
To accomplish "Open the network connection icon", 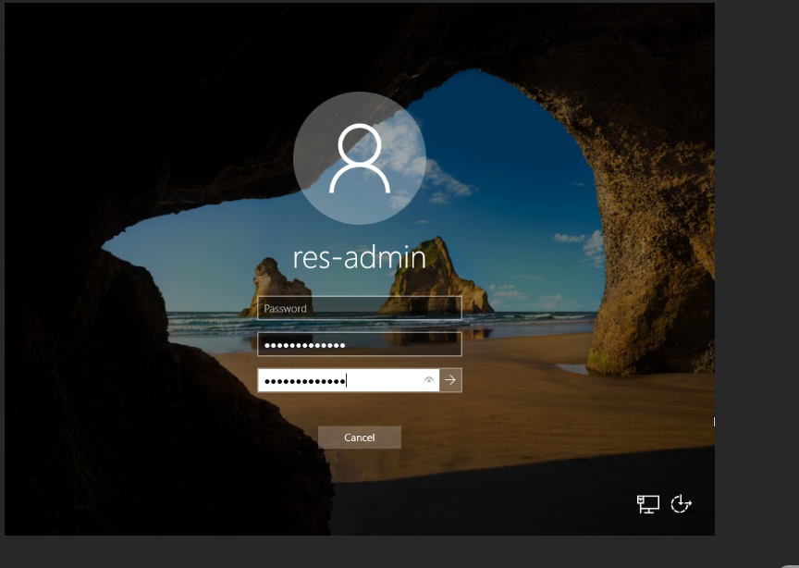I will [x=647, y=504].
